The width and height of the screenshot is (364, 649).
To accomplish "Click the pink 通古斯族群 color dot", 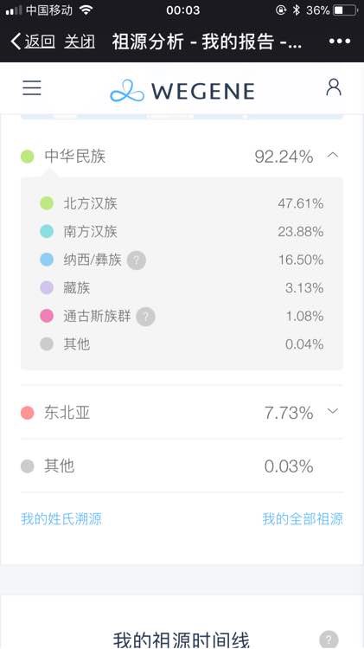I will (47, 316).
